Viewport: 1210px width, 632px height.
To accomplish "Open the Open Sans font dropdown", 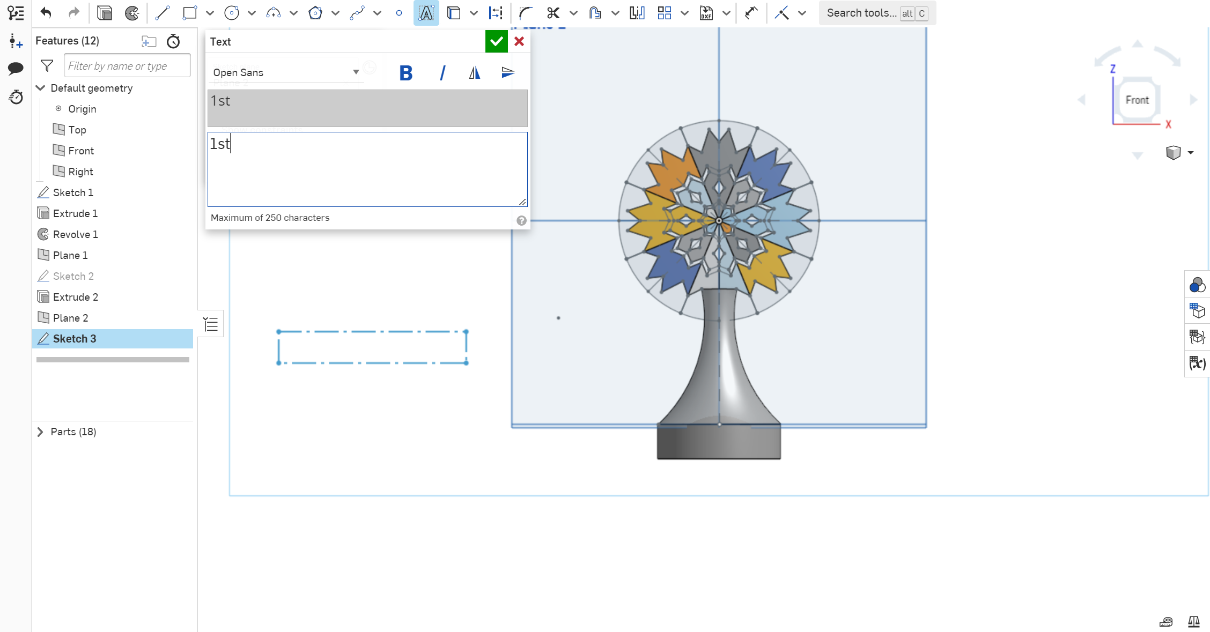I will point(356,72).
